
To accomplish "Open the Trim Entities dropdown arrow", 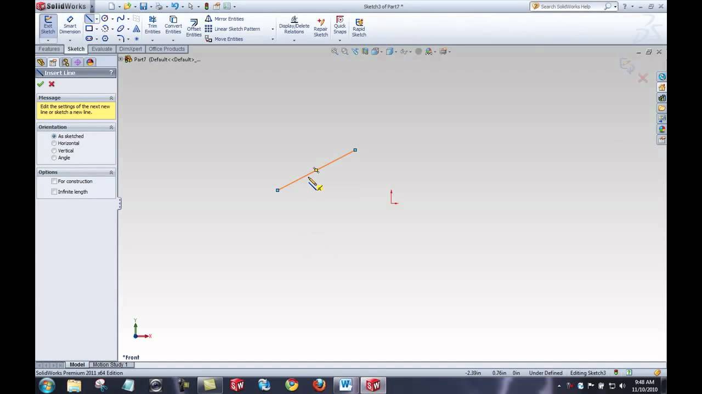I will (x=152, y=40).
